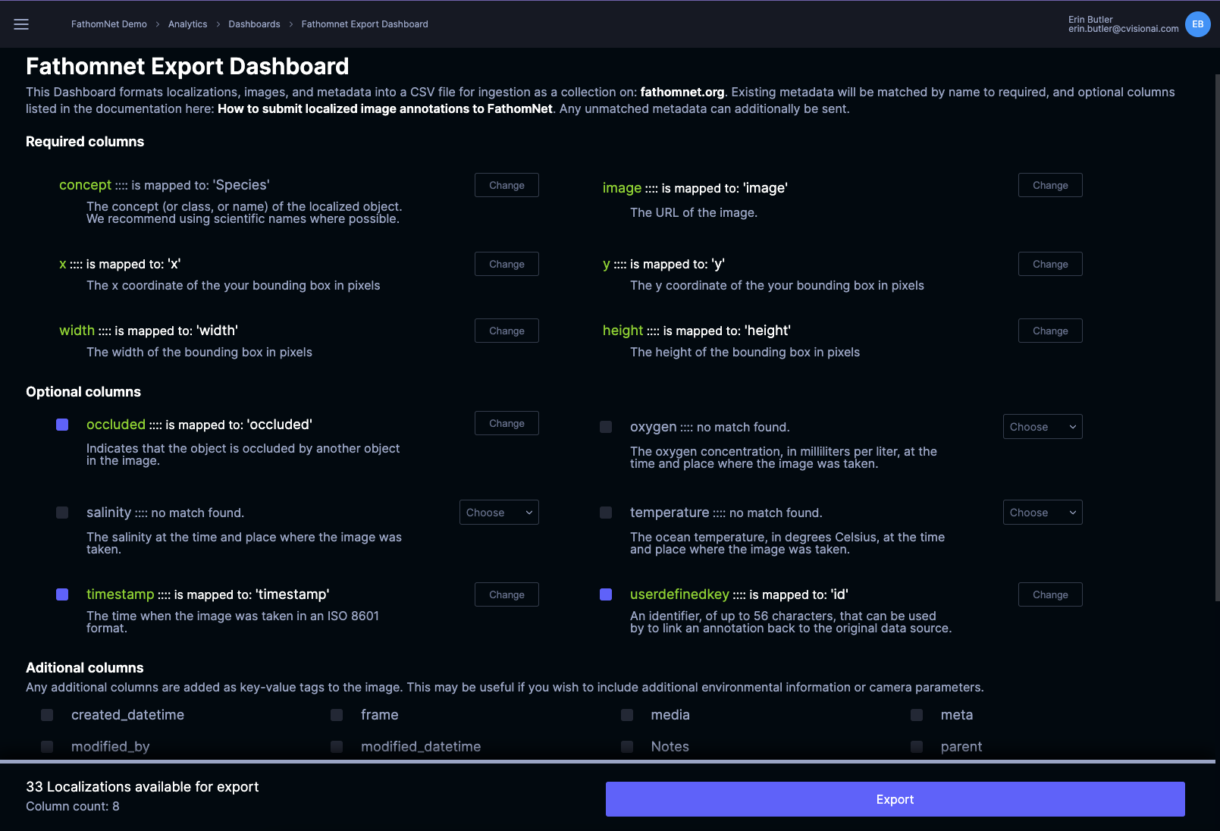
Task: Open the temperature Choose dropdown
Action: (x=1043, y=513)
